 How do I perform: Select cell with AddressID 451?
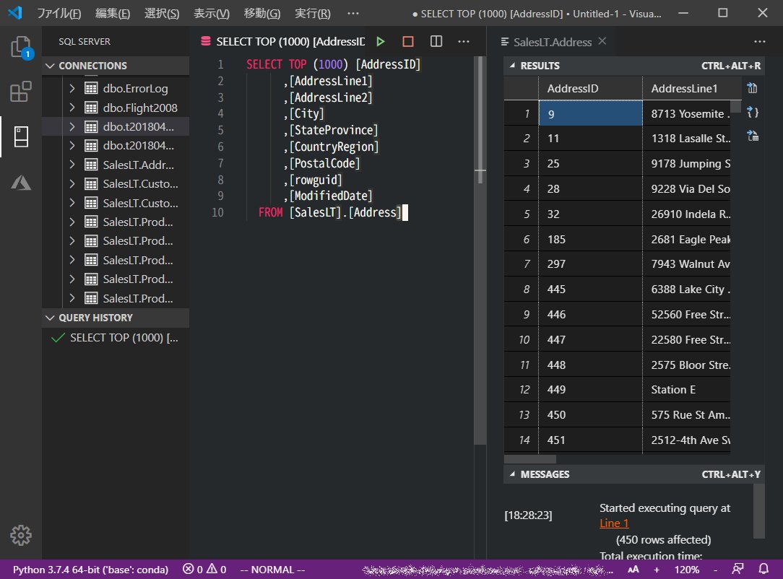(590, 440)
